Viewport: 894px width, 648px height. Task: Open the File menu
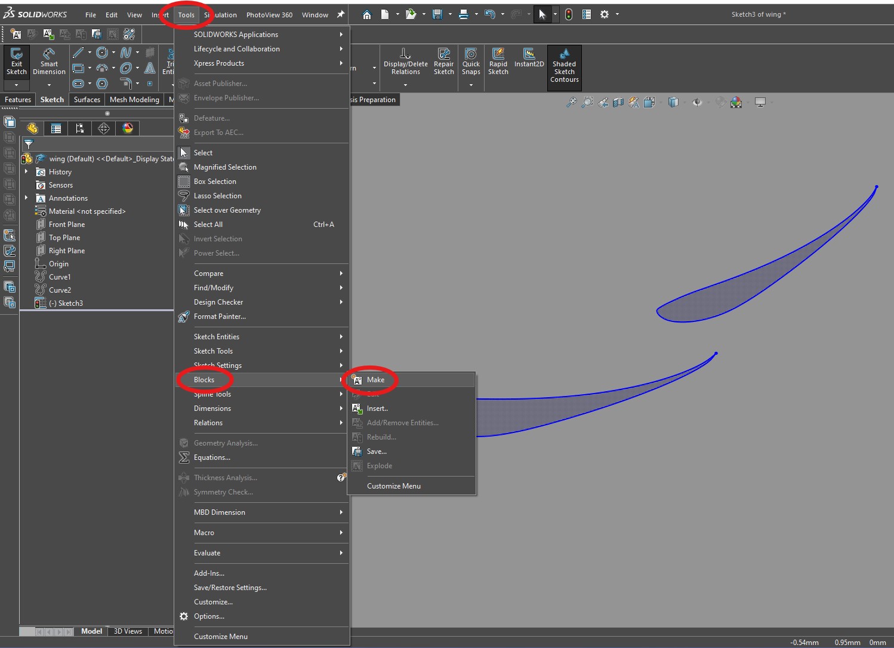coord(91,15)
